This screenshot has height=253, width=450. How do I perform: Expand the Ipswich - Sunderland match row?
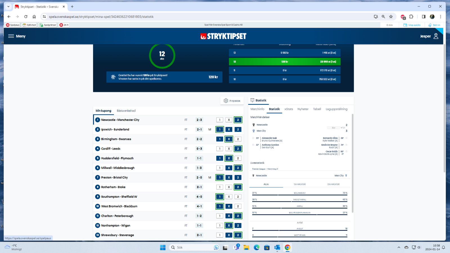click(141, 130)
